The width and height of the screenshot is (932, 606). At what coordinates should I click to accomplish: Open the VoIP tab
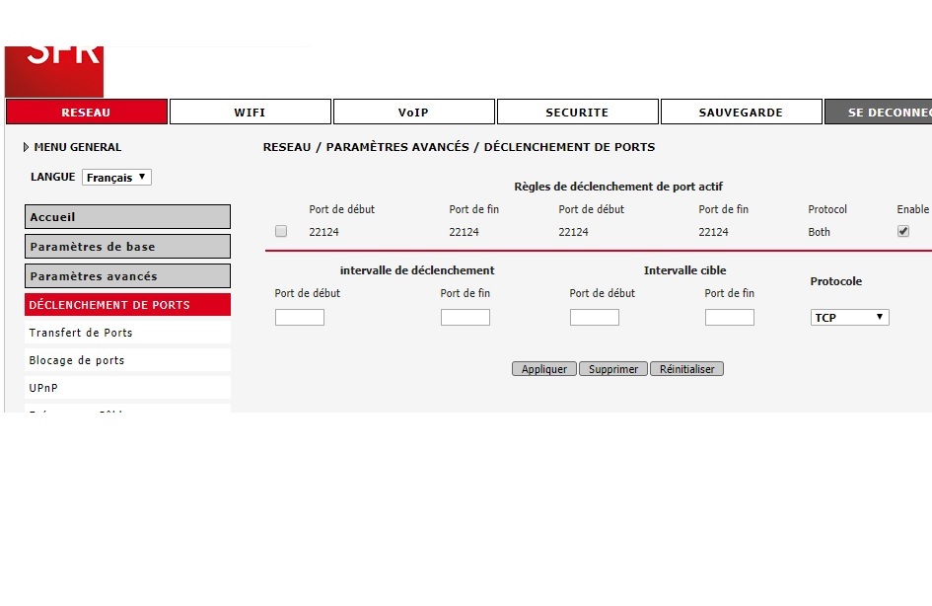(x=413, y=113)
